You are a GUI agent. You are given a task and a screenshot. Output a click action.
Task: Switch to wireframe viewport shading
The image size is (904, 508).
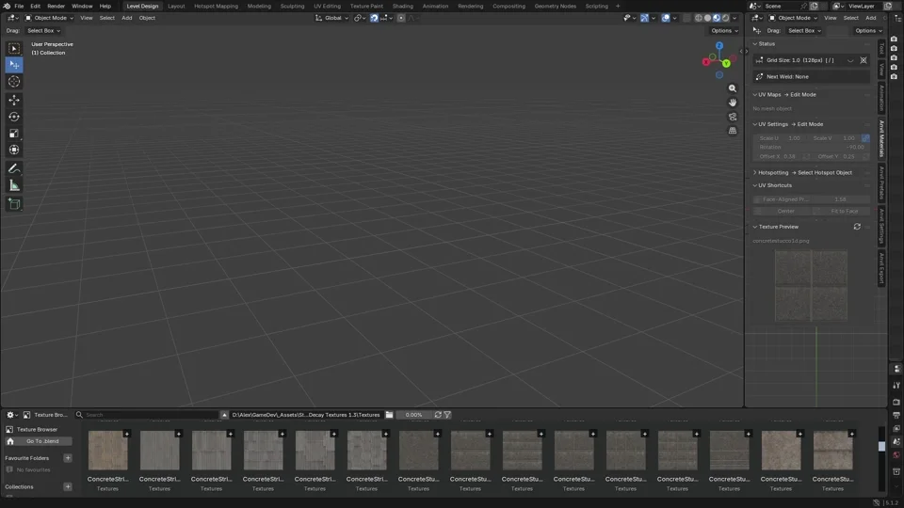tap(699, 18)
